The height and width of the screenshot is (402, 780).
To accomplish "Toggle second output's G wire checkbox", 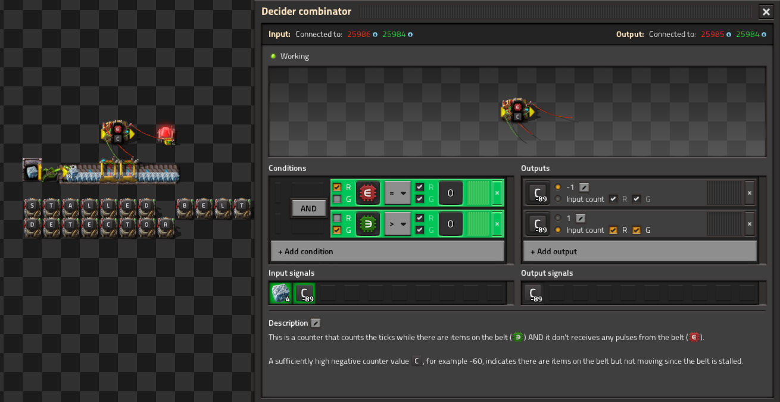I will pyautogui.click(x=637, y=230).
